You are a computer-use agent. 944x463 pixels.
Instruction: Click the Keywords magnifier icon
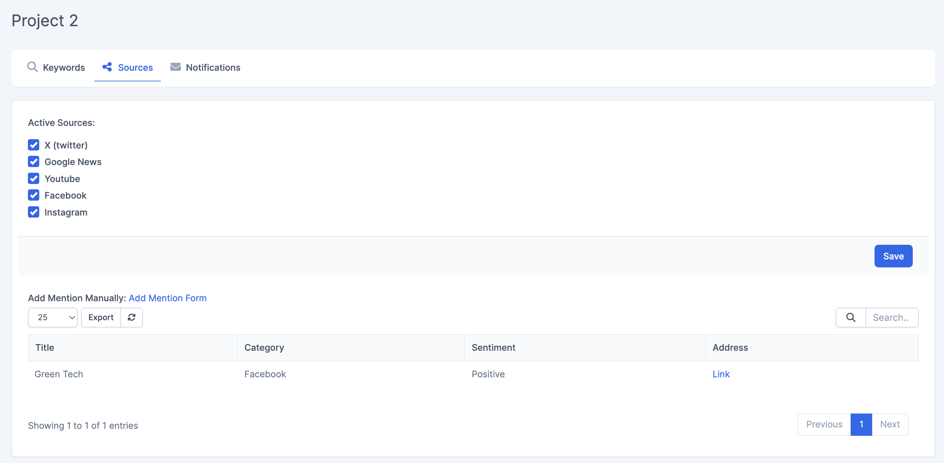(x=32, y=67)
